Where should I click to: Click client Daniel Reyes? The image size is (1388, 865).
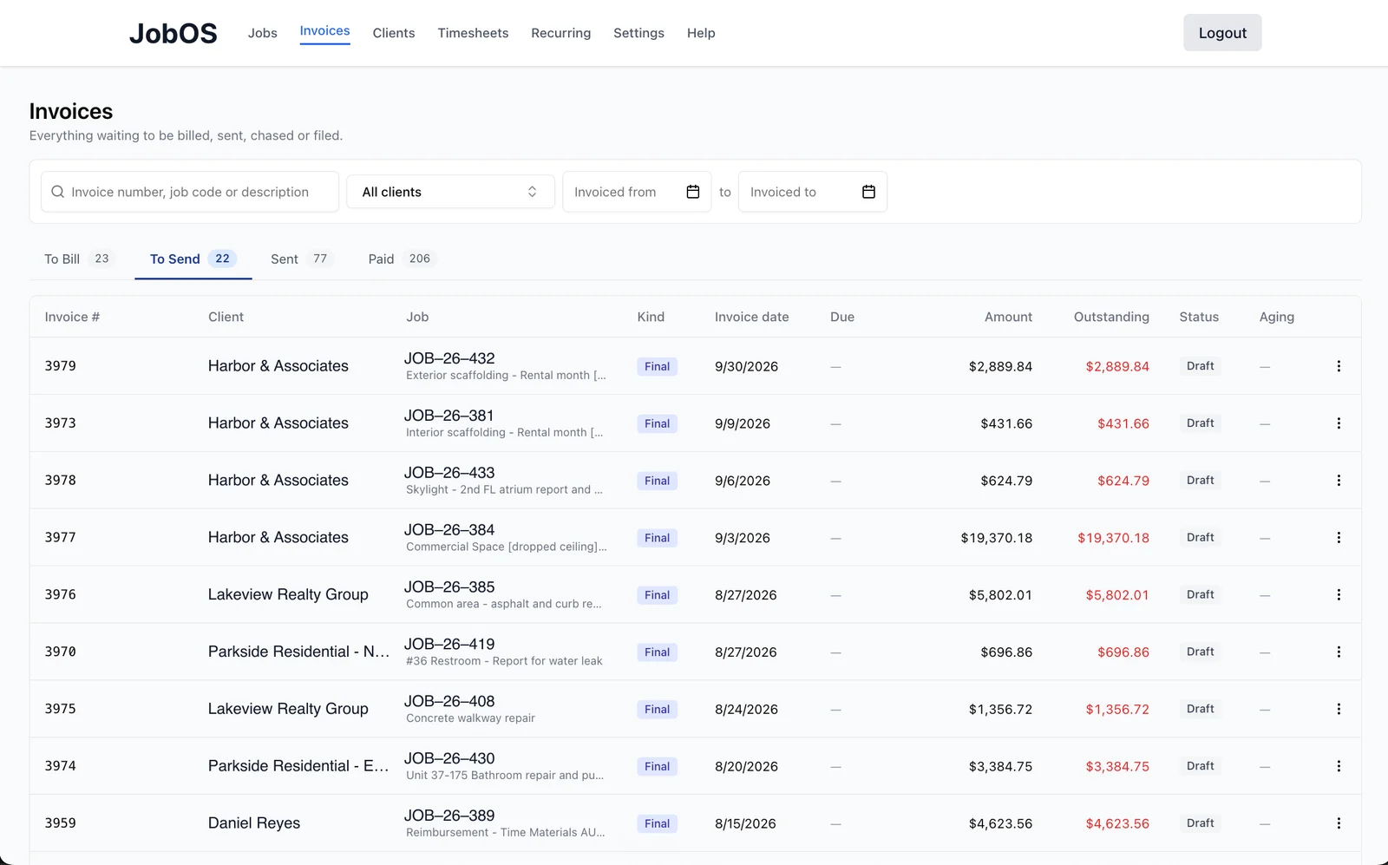click(x=254, y=823)
